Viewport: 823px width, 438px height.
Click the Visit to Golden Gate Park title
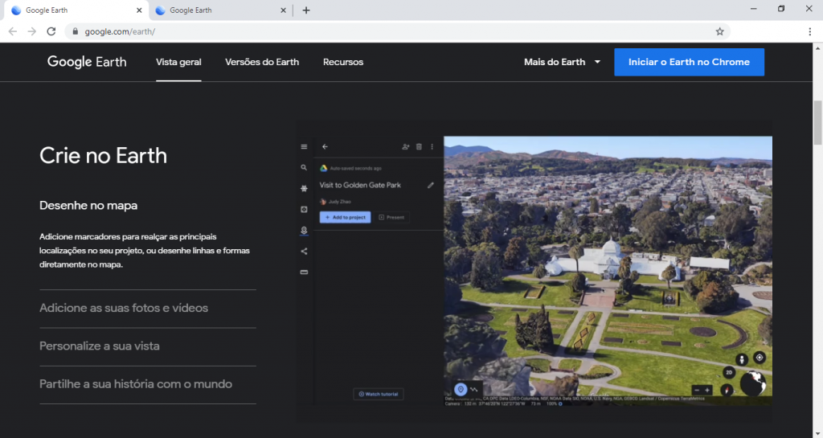(360, 185)
